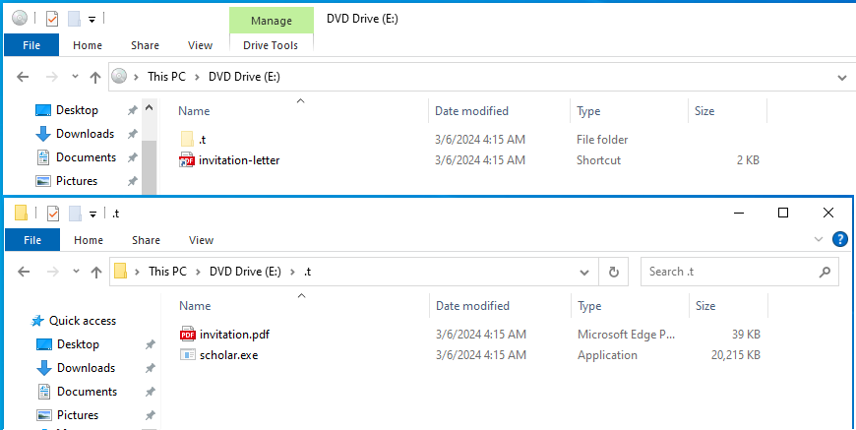
Task: Open the invitation.pdf file
Action: pos(234,334)
